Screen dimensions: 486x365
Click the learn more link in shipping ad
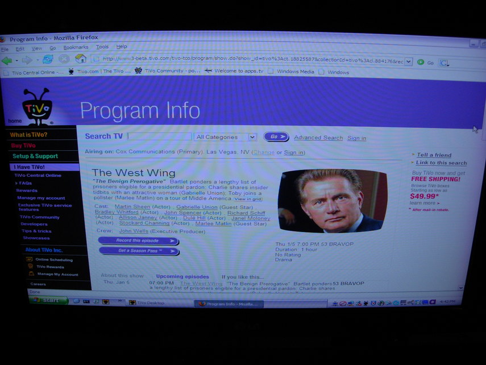coord(424,203)
